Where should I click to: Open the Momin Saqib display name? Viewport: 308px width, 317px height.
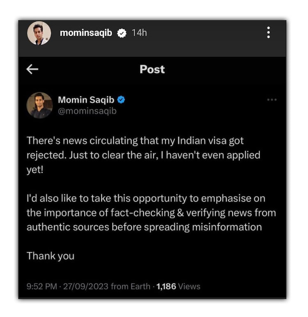pyautogui.click(x=86, y=100)
